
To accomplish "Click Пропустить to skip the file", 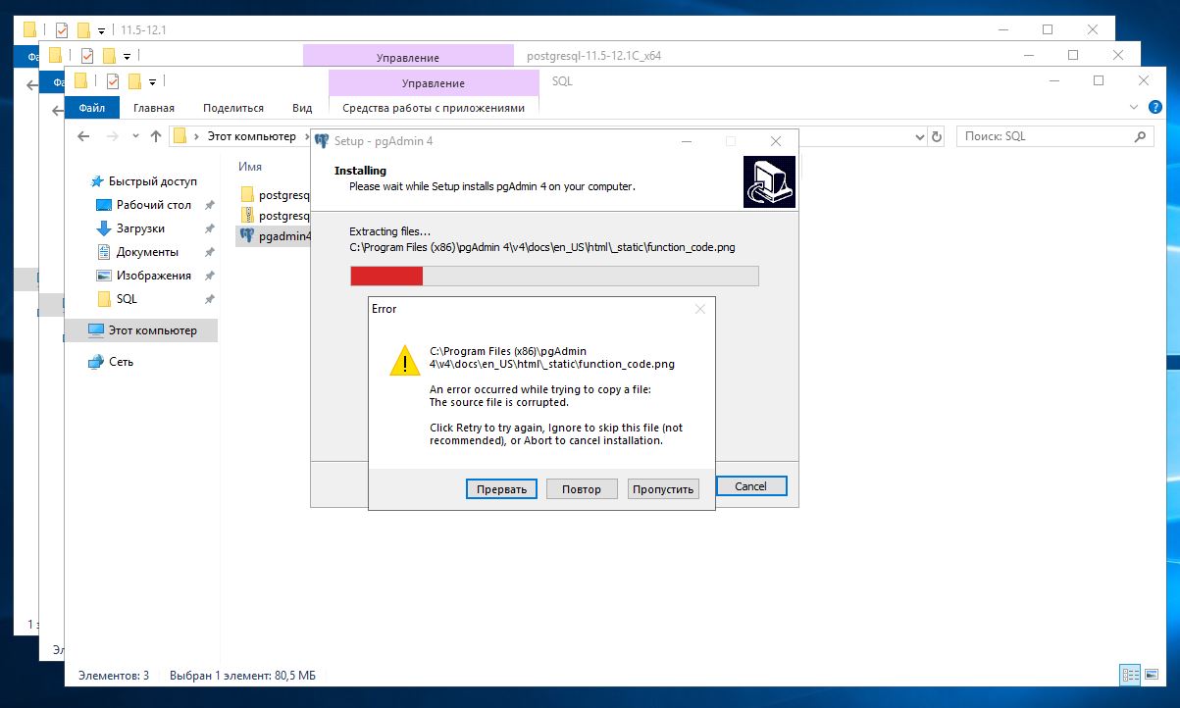I will pyautogui.click(x=663, y=488).
